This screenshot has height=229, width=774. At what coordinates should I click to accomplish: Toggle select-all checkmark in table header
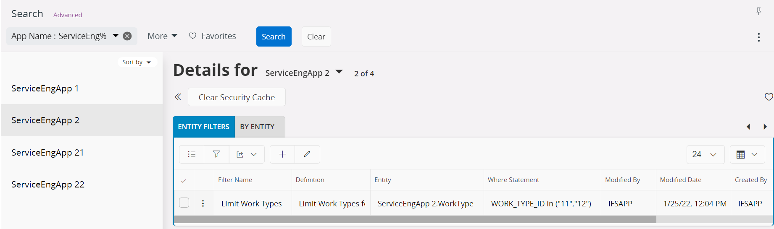(184, 181)
